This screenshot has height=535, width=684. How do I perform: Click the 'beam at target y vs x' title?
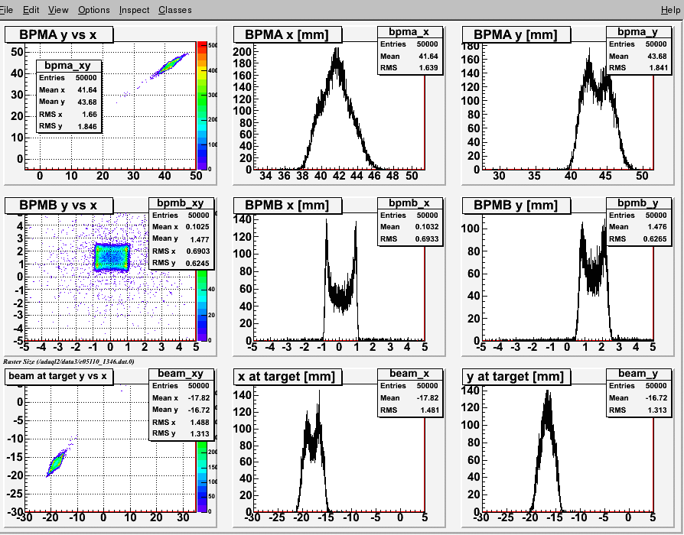coord(58,376)
